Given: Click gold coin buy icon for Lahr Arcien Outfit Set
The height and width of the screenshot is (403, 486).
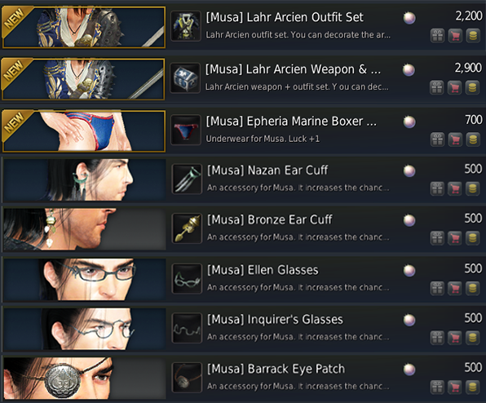Looking at the screenshot, I should [473, 36].
